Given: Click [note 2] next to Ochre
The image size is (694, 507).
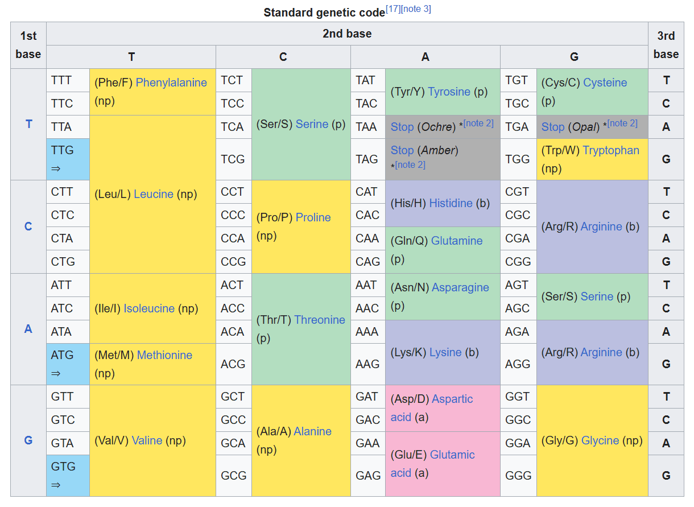Looking at the screenshot, I should click(478, 123).
